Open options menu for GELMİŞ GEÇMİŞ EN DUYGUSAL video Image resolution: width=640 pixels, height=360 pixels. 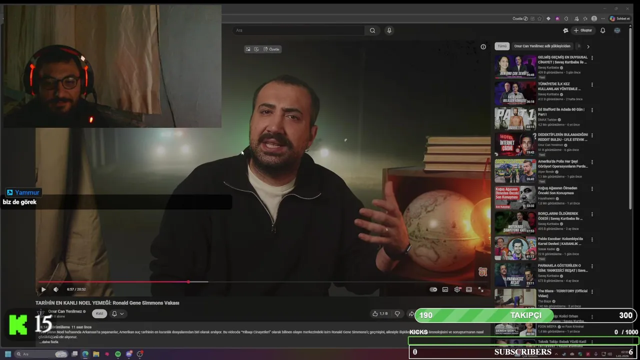592,58
